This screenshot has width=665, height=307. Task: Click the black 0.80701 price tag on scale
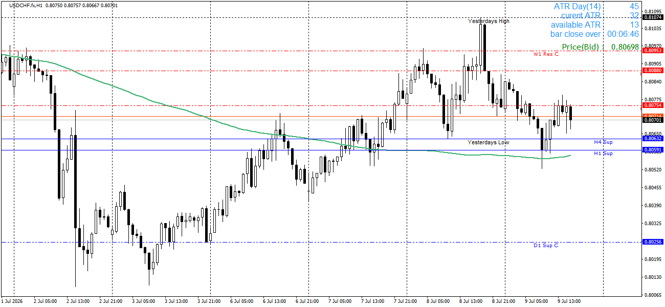tap(653, 120)
